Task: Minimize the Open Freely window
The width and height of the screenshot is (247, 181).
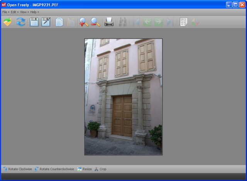Action: (229, 5)
